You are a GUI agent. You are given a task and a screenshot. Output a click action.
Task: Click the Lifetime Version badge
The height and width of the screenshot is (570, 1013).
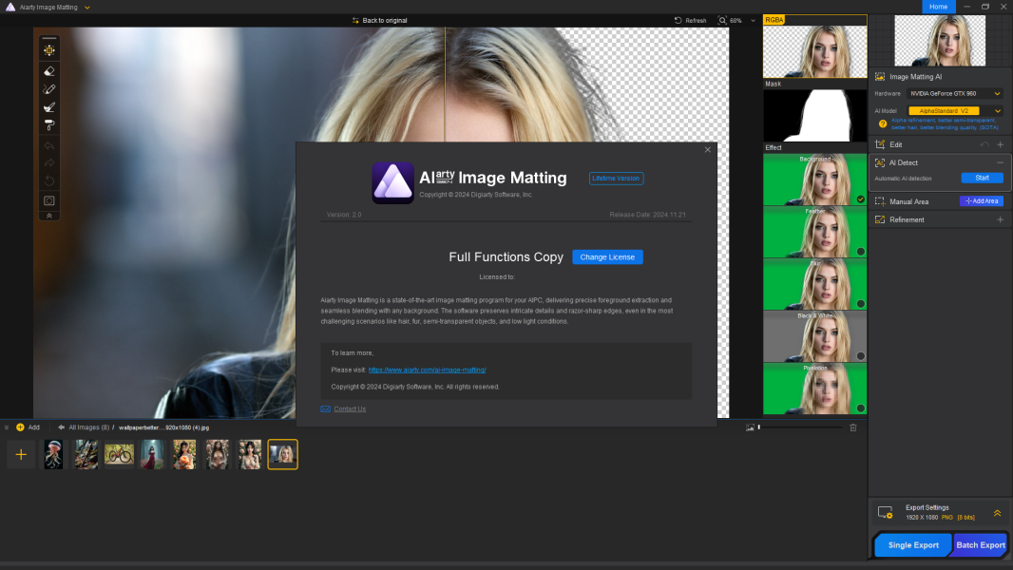pyautogui.click(x=616, y=179)
